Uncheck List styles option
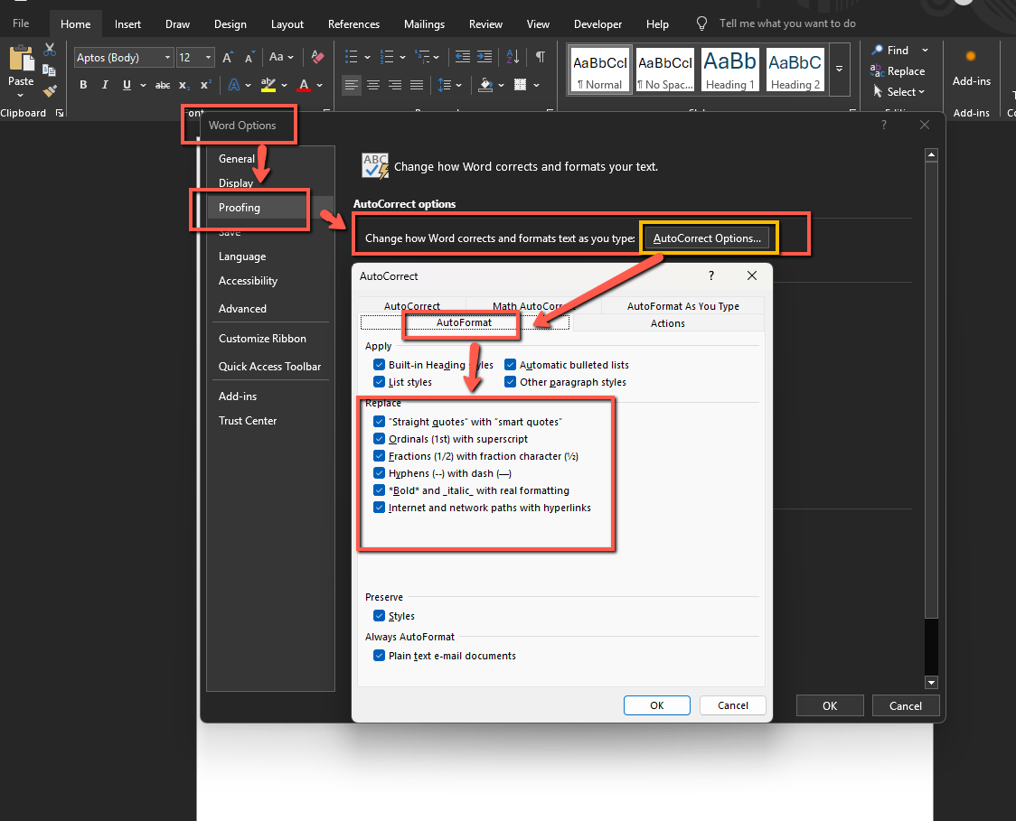The image size is (1016, 821). [x=379, y=382]
